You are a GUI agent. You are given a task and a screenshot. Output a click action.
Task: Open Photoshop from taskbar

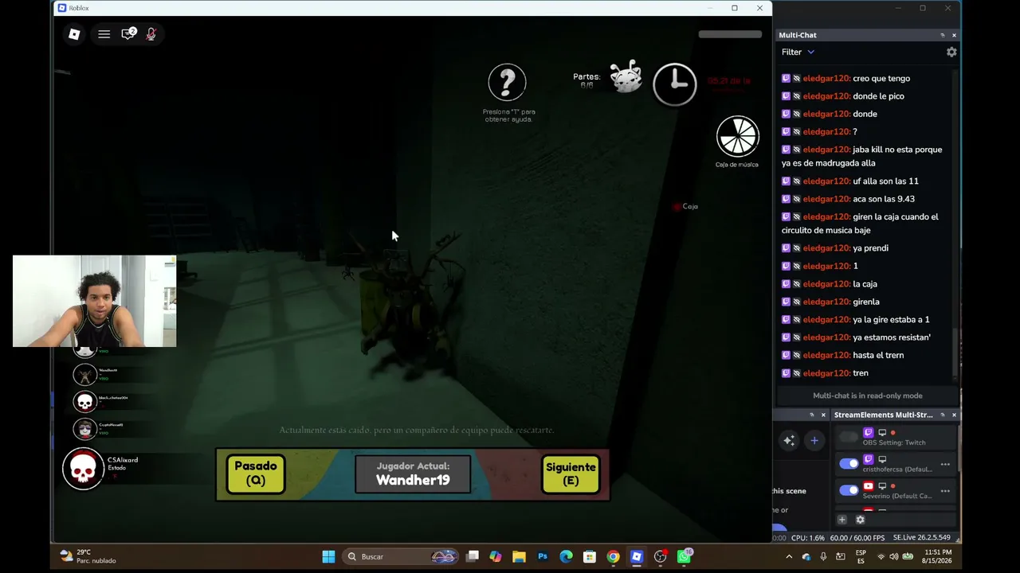(543, 556)
